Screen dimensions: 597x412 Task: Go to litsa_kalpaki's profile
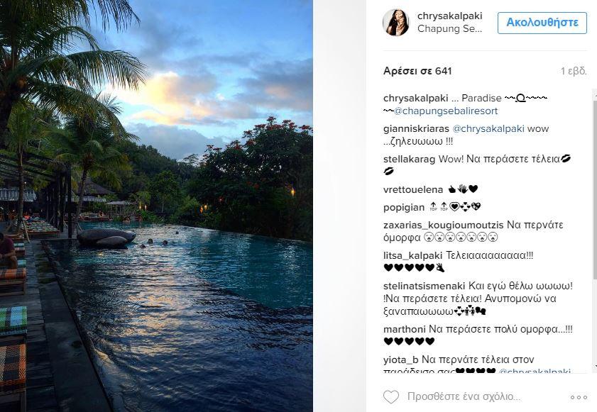(412, 255)
